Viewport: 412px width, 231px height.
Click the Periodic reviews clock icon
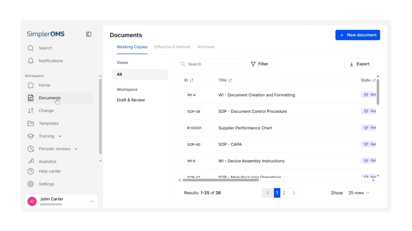[x=31, y=149]
